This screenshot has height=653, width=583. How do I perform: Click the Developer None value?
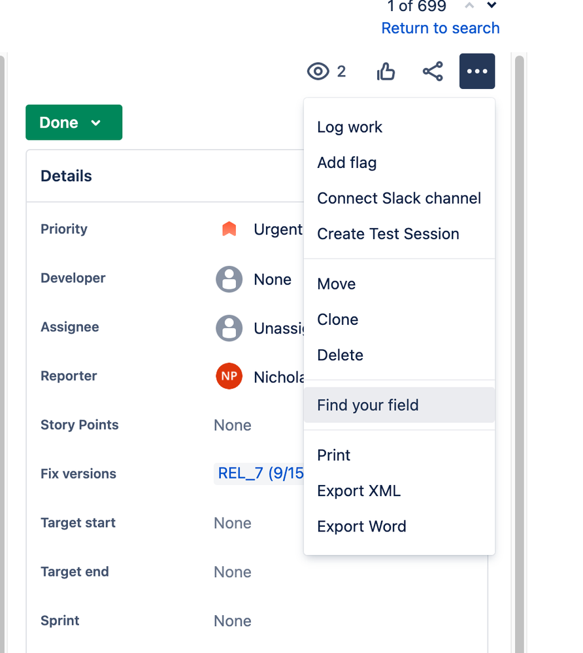point(273,280)
